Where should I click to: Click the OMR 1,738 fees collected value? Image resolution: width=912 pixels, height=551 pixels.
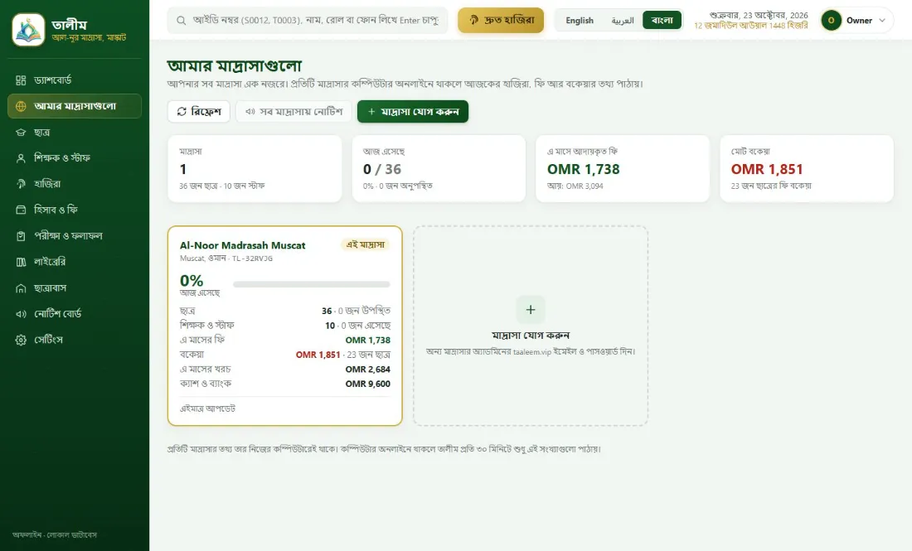584,169
